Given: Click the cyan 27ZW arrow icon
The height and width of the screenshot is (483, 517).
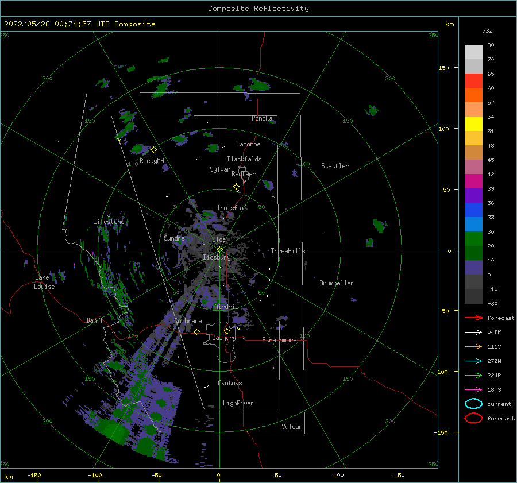Looking at the screenshot, I should [473, 361].
